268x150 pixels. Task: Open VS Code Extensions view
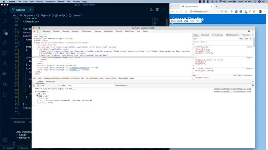pos(5,52)
